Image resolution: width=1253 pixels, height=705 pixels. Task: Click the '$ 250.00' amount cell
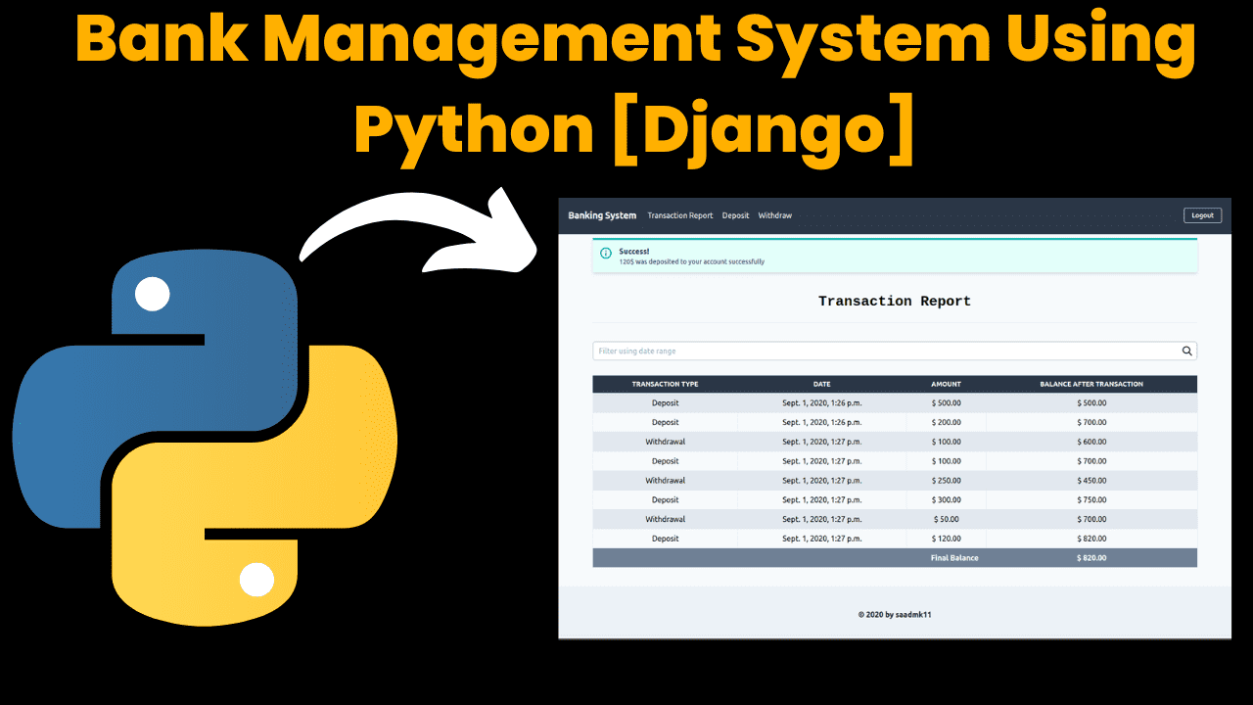[946, 481]
